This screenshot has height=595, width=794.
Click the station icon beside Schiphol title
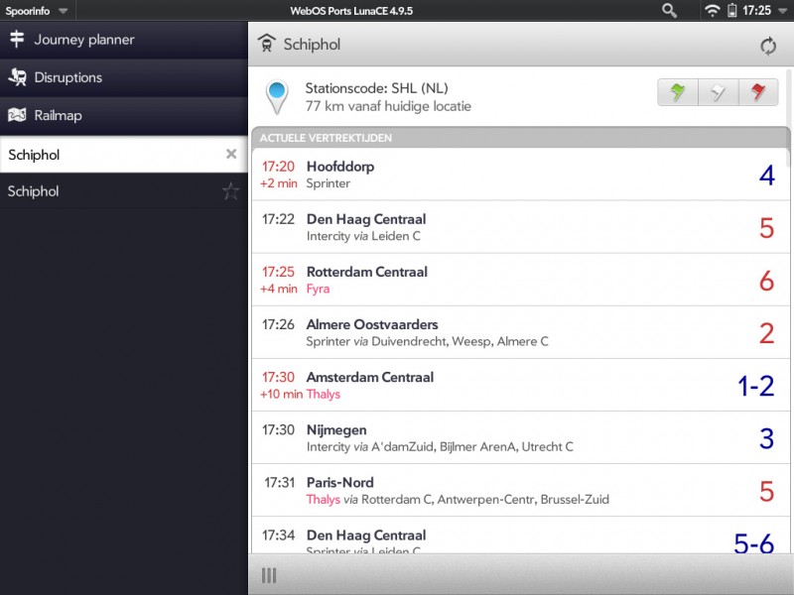pyautogui.click(x=266, y=43)
